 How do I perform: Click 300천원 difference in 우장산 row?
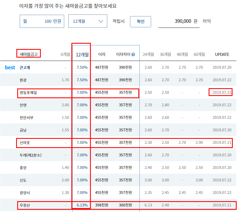click(x=126, y=205)
